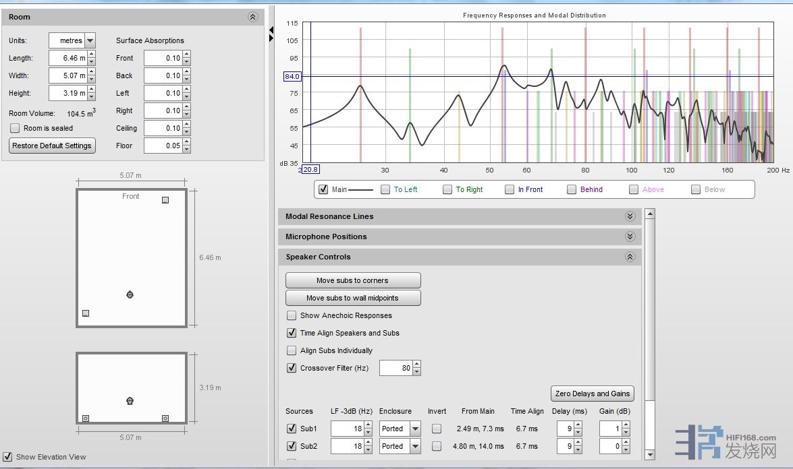Disable Time Align Speakers and Subs
The height and width of the screenshot is (469, 793).
tap(292, 333)
